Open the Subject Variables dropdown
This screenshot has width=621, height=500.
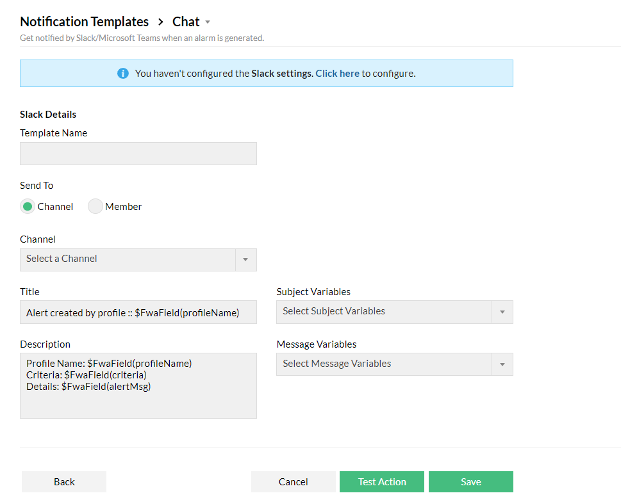tap(385, 312)
